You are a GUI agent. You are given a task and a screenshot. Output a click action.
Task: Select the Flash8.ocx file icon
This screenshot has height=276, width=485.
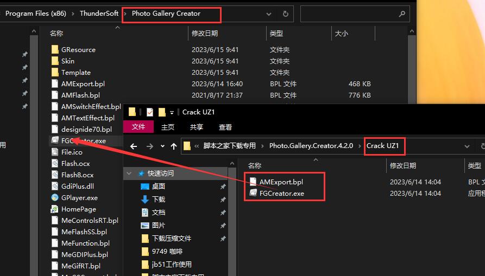click(55, 175)
